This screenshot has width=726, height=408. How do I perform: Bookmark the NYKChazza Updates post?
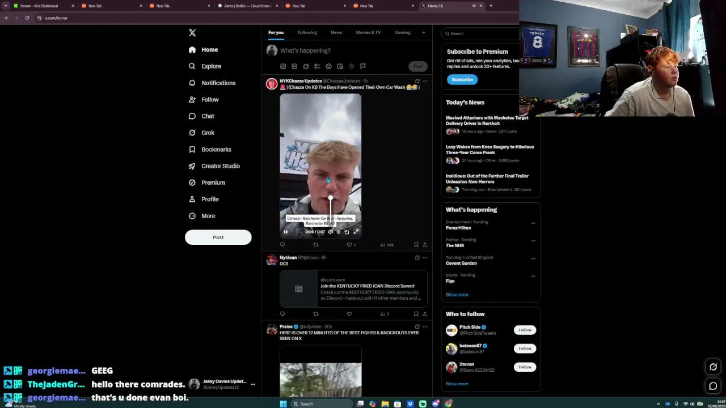(416, 245)
